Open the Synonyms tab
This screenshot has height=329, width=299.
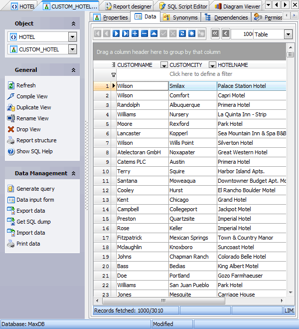point(180,17)
